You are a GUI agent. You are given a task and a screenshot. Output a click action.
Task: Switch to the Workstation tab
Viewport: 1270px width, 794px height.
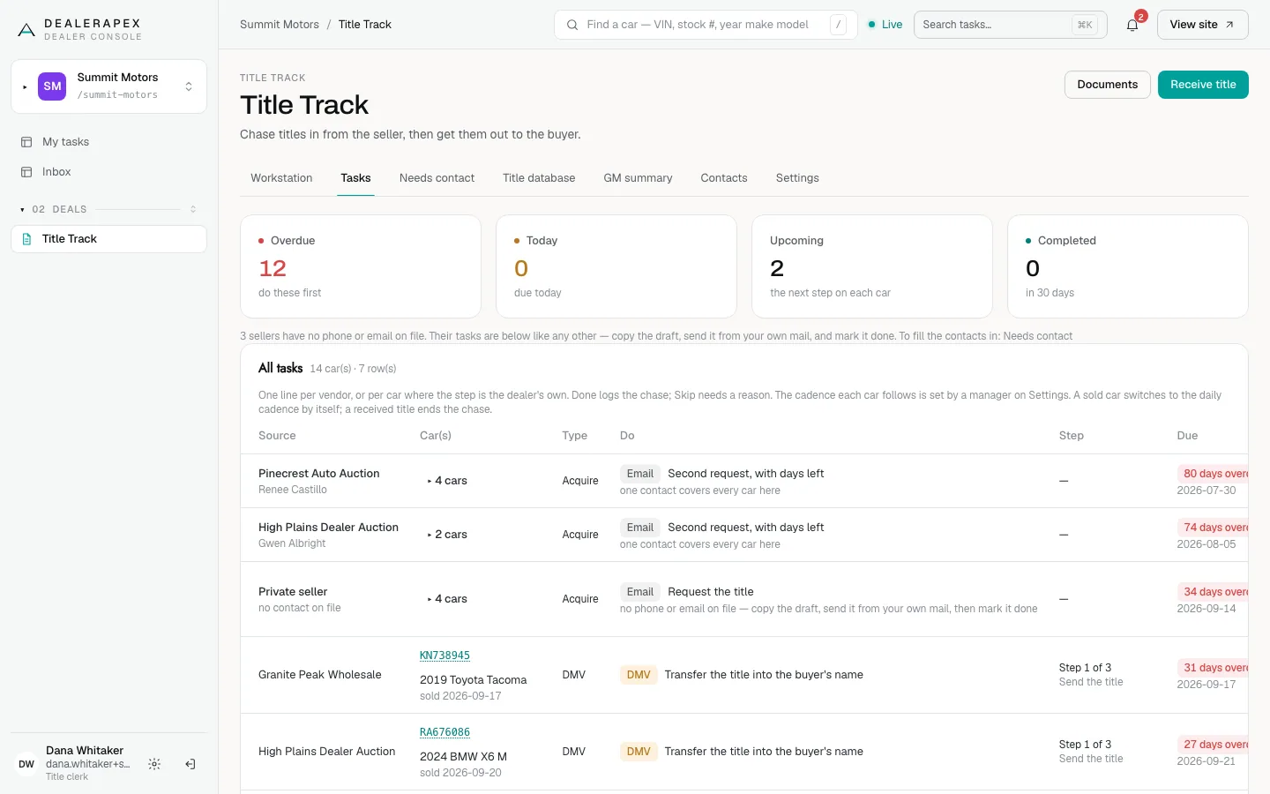tap(281, 178)
